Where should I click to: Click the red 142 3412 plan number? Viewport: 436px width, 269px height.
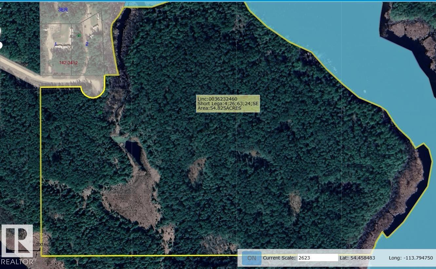[x=68, y=63]
